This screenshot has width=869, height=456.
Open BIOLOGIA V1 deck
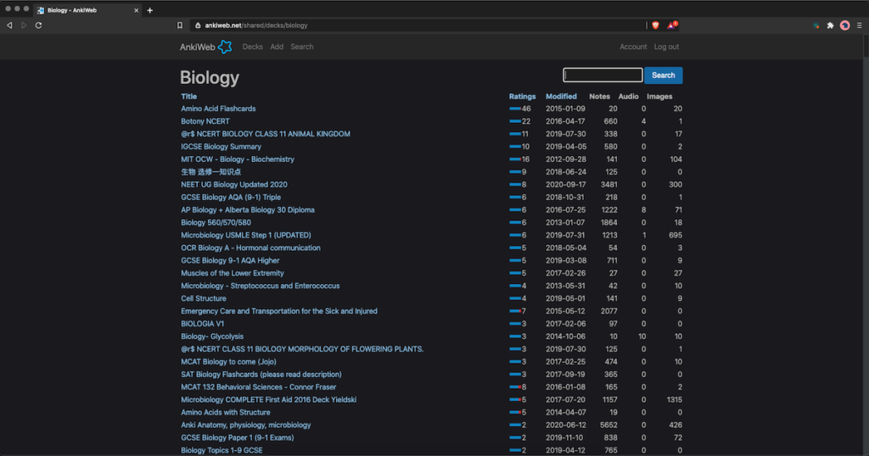point(202,324)
